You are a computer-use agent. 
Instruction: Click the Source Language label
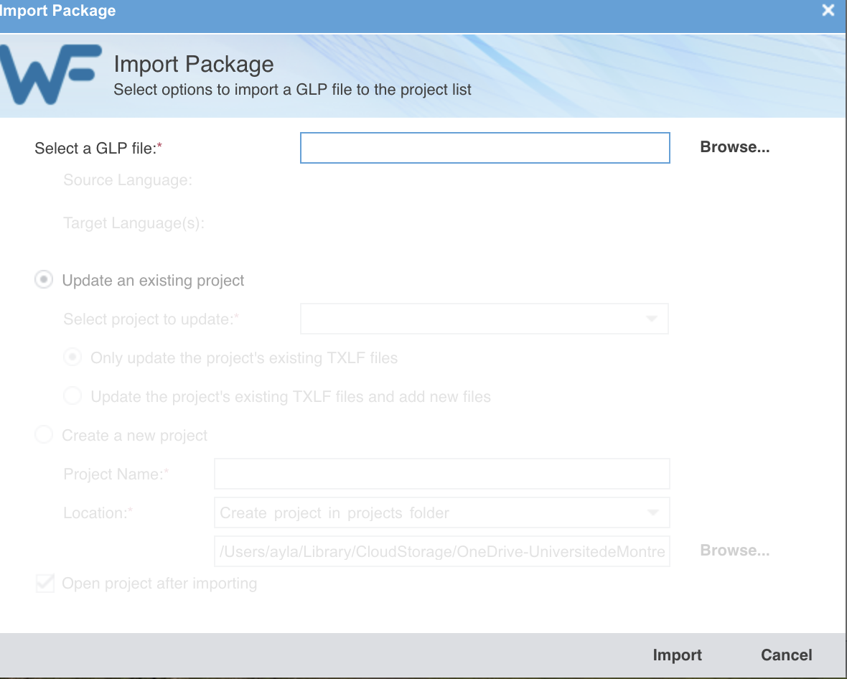(x=128, y=180)
